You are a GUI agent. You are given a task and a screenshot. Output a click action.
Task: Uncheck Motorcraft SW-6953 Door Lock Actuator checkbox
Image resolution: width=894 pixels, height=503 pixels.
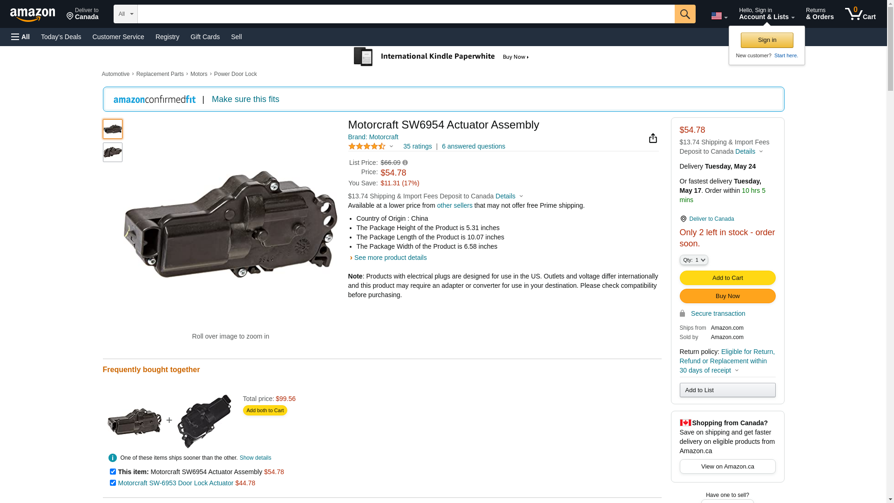coord(113,483)
